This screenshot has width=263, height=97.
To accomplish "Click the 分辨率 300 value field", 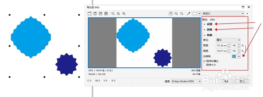I will (x=234, y=57).
